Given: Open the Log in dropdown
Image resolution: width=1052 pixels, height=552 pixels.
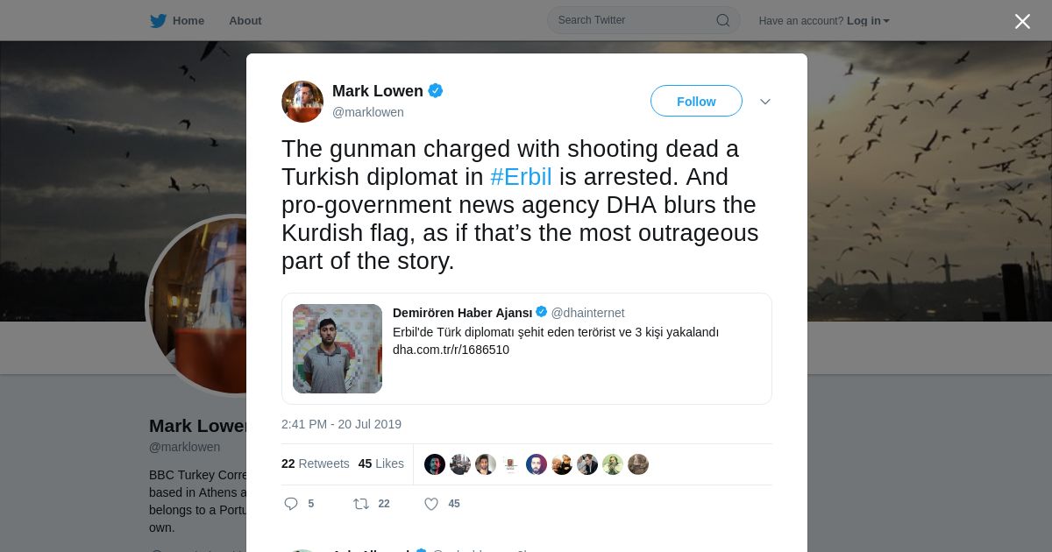Looking at the screenshot, I should click(x=868, y=21).
